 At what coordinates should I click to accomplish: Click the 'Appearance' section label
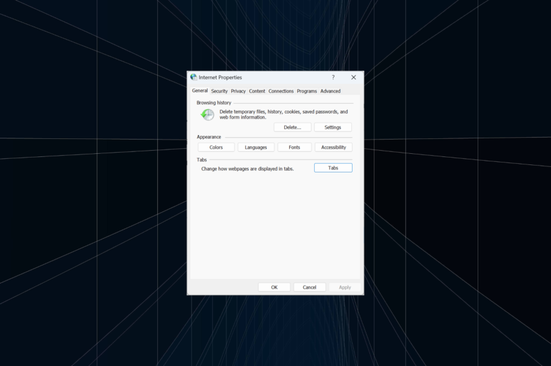[x=209, y=137]
